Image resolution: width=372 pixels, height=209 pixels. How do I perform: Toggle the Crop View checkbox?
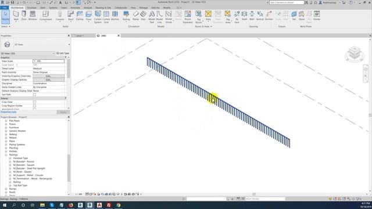[35, 102]
